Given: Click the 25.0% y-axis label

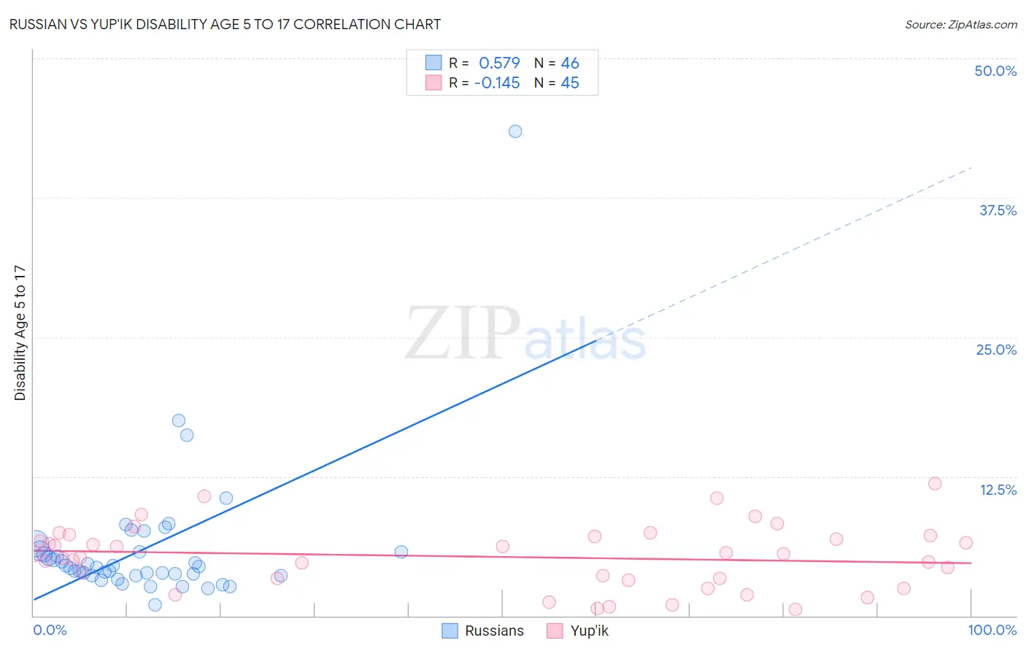Looking at the screenshot, I should pyautogui.click(x=996, y=350).
